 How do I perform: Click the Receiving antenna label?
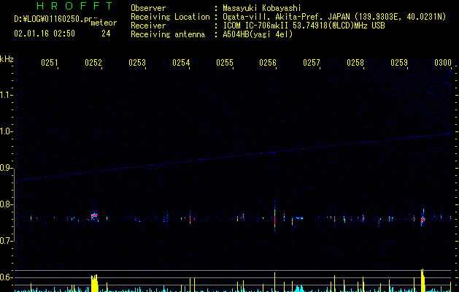click(168, 34)
